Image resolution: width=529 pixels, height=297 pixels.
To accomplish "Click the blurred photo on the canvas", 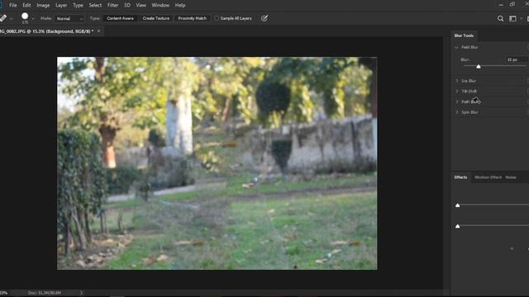I will (217, 163).
